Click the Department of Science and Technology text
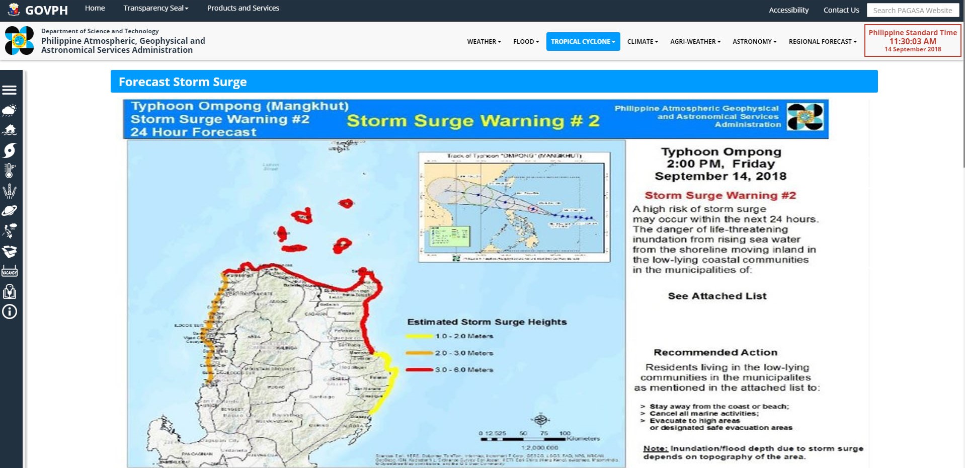 [x=100, y=31]
